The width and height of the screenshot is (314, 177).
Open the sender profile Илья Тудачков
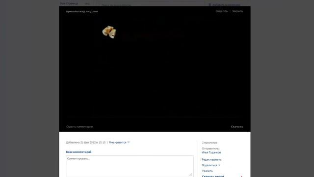pyautogui.click(x=211, y=152)
